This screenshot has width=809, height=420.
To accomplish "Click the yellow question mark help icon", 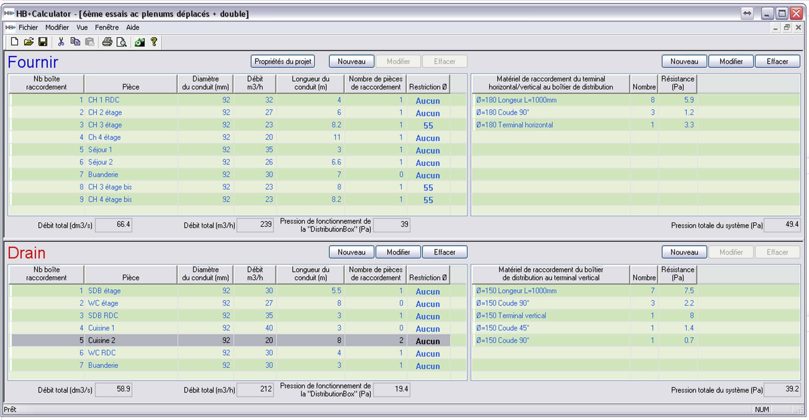I will tap(154, 42).
